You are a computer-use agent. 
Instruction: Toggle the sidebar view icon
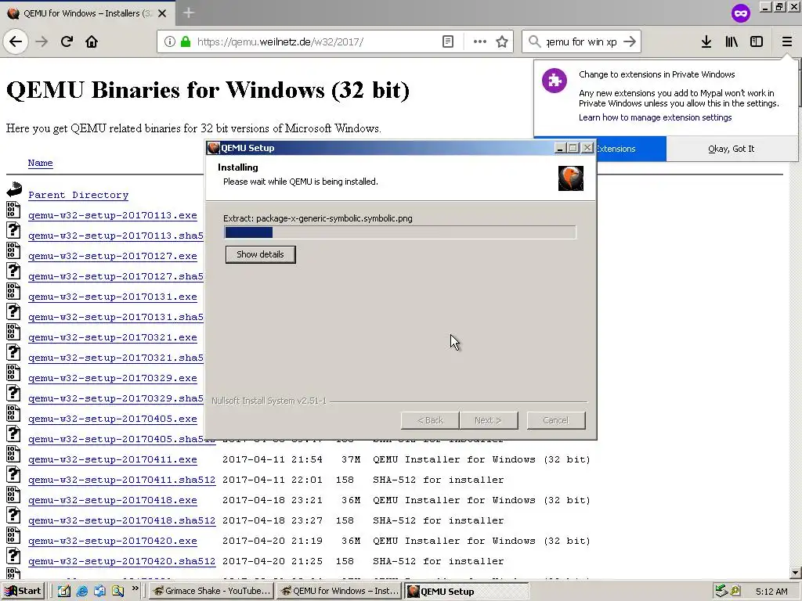pos(757,42)
